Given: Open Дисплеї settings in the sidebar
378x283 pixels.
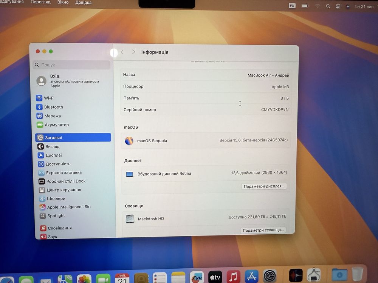Looking at the screenshot, I should pos(50,155).
